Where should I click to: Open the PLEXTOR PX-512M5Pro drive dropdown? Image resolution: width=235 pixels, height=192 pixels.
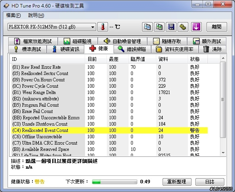(x=52, y=27)
